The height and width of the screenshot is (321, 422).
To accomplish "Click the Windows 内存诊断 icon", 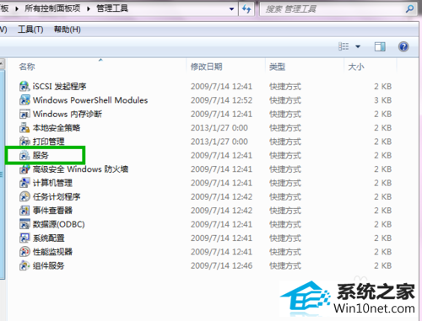I will (x=24, y=114).
